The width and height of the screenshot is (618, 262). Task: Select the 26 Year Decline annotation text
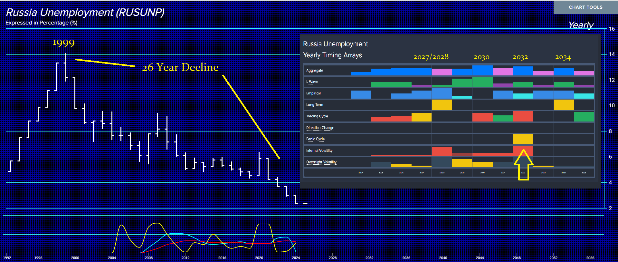coord(180,67)
